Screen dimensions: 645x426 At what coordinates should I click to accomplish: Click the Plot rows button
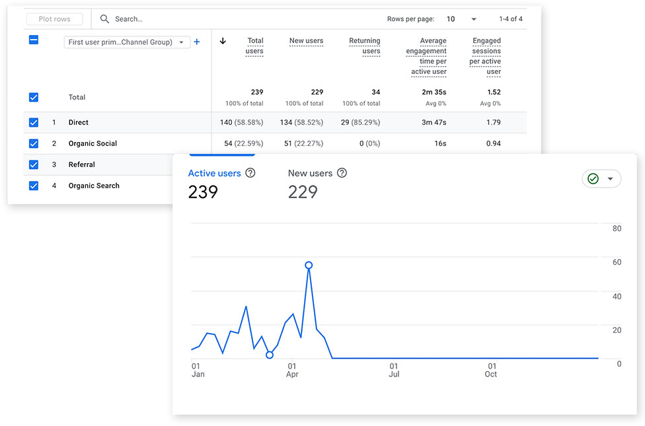(54, 18)
